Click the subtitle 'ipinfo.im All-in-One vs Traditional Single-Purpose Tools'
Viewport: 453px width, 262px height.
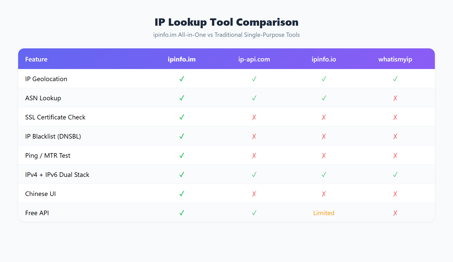[x=226, y=35]
